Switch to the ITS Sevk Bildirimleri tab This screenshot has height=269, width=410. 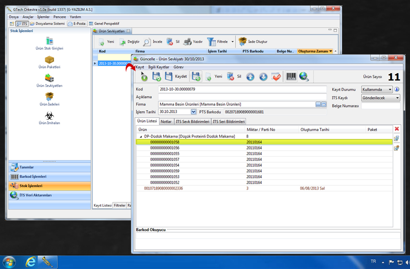click(x=192, y=122)
